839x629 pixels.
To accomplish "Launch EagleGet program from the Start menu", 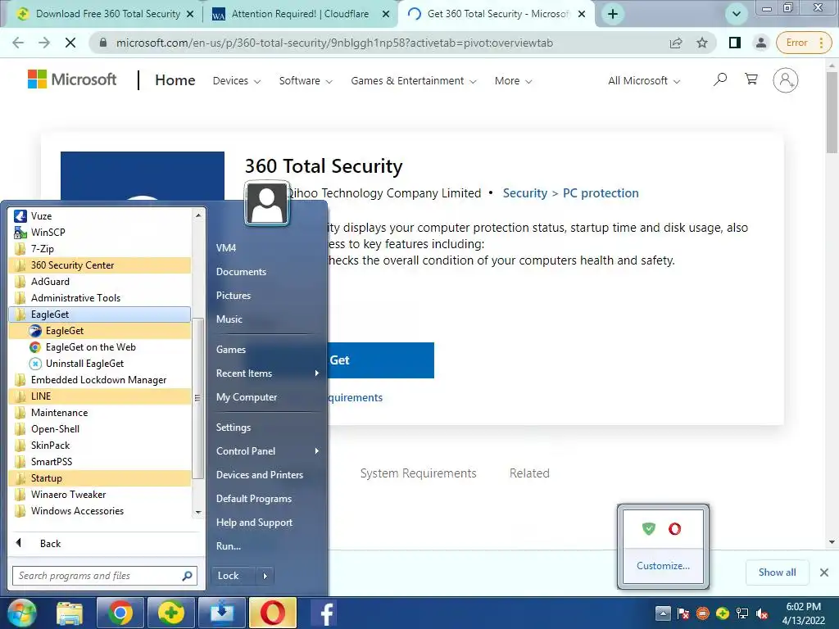I will tap(99, 331).
